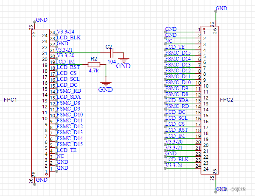Click LCD_BLK net label on FPC2
The image size is (255, 196).
[177, 160]
